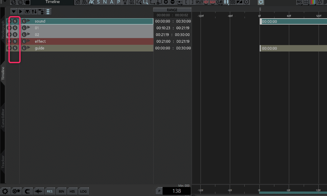Toggle the AK auto-key button

91,2
